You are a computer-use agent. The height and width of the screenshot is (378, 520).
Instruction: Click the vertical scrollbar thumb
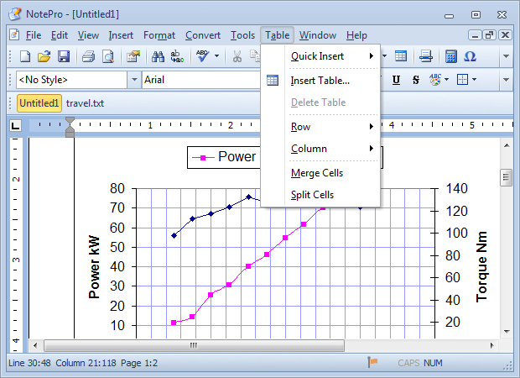(x=506, y=177)
